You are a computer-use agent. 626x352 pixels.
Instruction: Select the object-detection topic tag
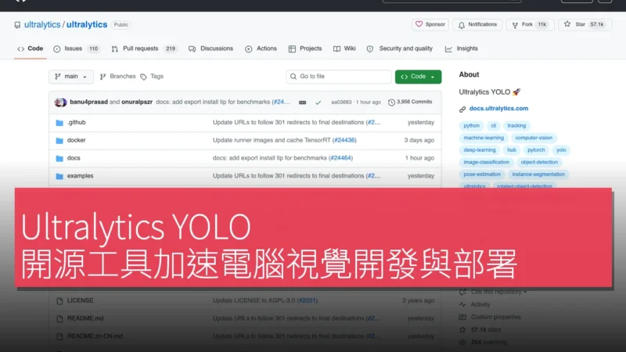pos(539,163)
